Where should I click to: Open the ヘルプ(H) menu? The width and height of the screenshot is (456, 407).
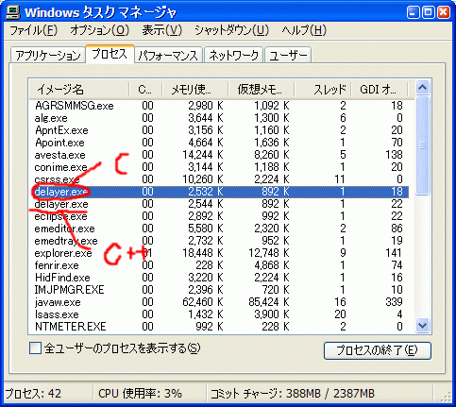point(304,30)
